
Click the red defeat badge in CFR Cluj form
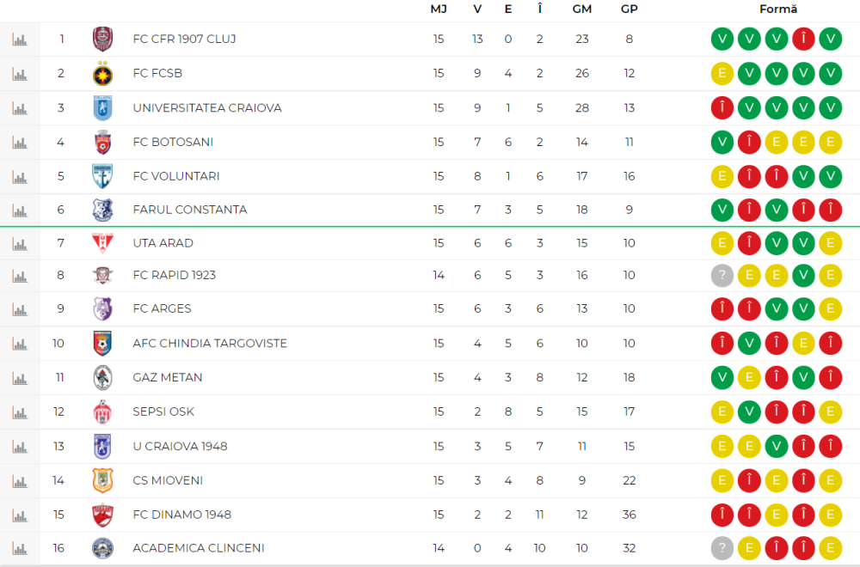click(x=803, y=40)
